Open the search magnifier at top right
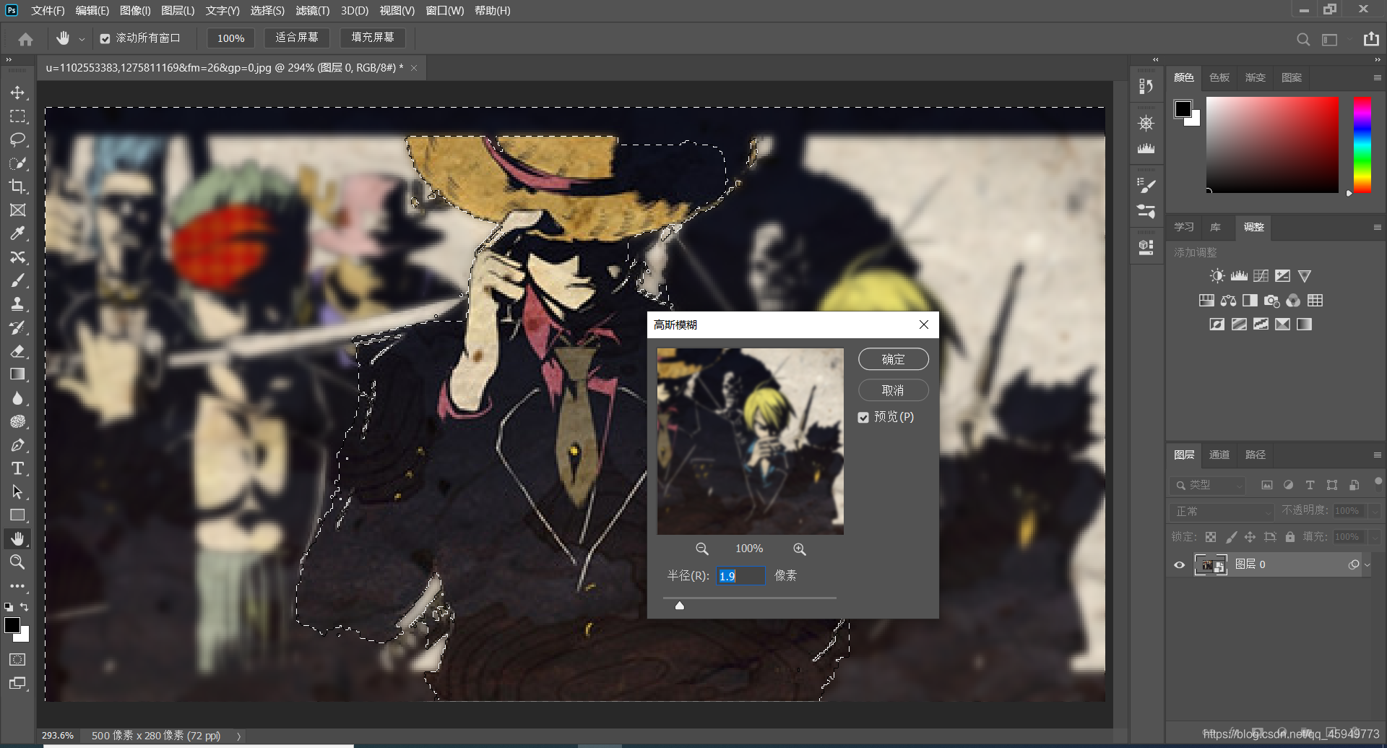The width and height of the screenshot is (1387, 748). [x=1303, y=39]
